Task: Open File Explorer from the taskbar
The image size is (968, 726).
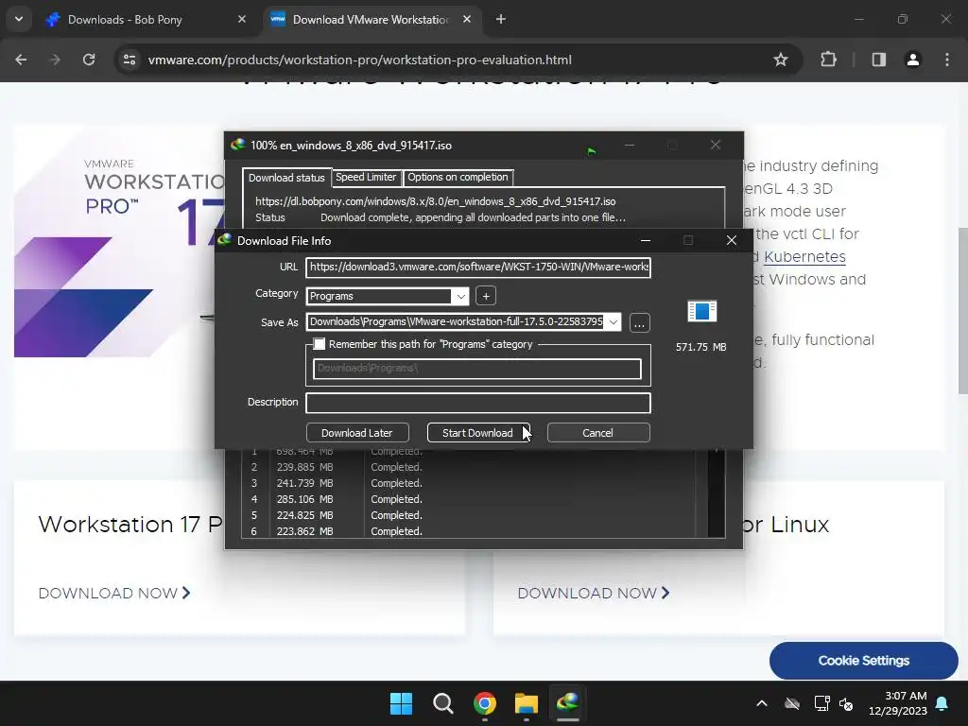Action: (x=527, y=703)
